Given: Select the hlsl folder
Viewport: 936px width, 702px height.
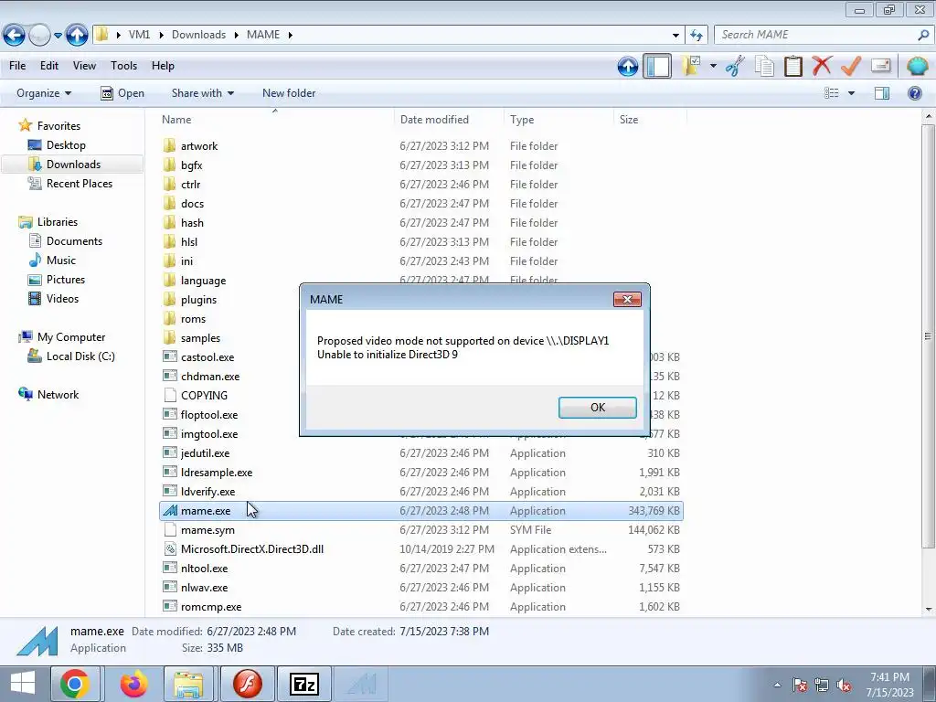Looking at the screenshot, I should pos(188,241).
